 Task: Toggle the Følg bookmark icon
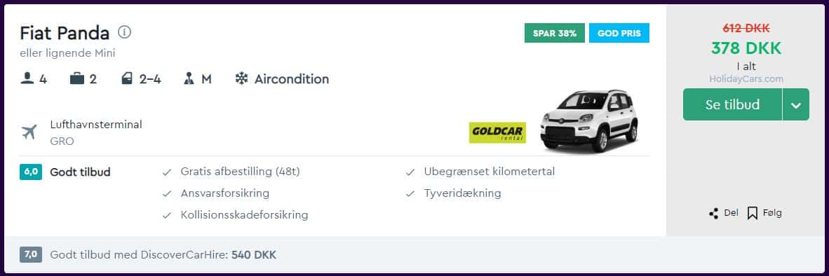(753, 213)
